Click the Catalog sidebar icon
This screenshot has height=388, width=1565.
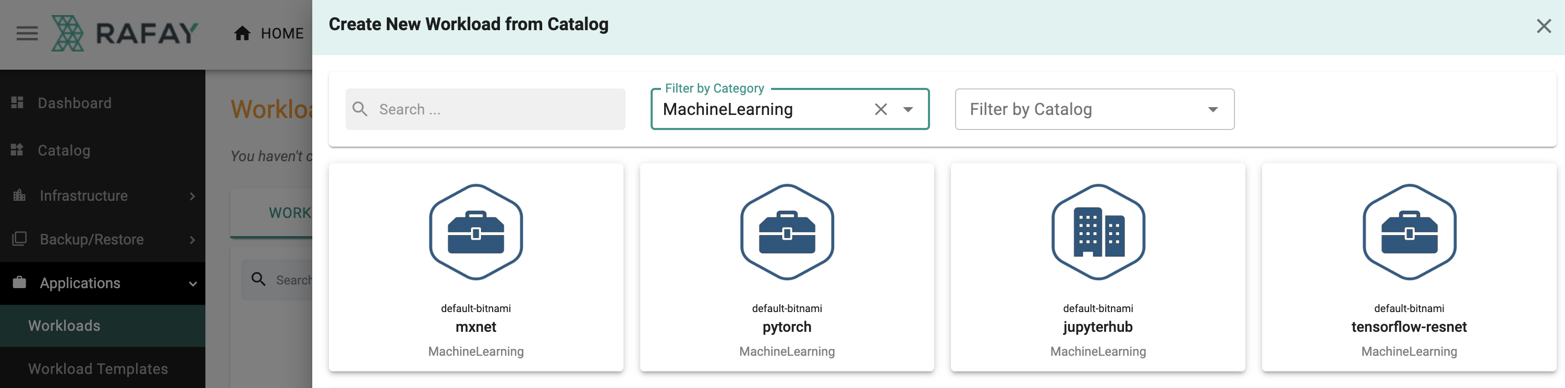[x=18, y=150]
